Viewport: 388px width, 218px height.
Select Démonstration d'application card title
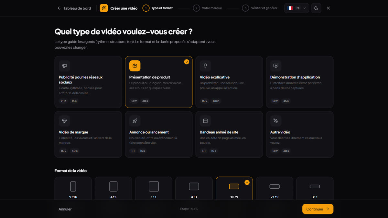[x=295, y=77]
